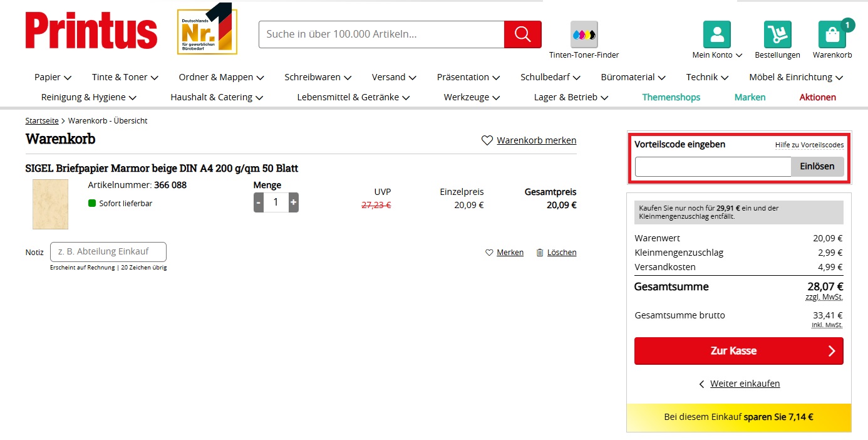Open the Aktionen menu item
868x440 pixels.
pyautogui.click(x=817, y=97)
